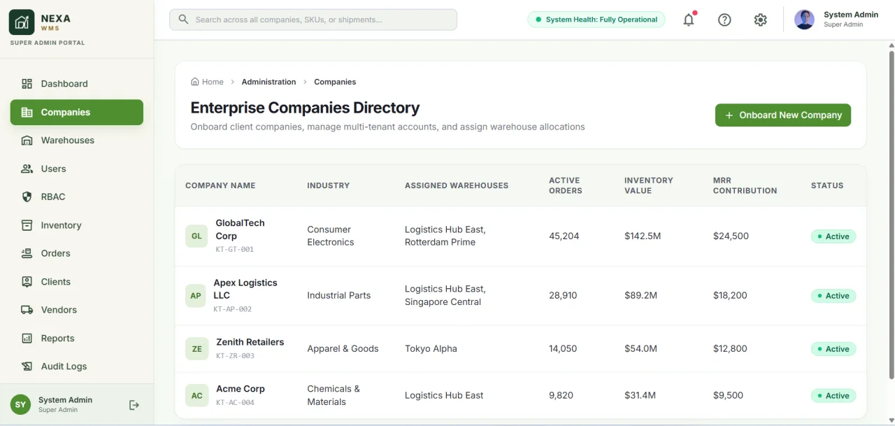Click the SY avatar badge in sidebar footer
Viewport: 895px width, 426px height.
coord(20,405)
